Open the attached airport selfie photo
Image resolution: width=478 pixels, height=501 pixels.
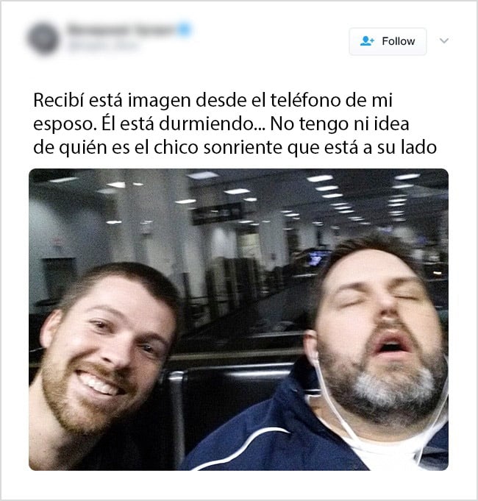coord(238,319)
